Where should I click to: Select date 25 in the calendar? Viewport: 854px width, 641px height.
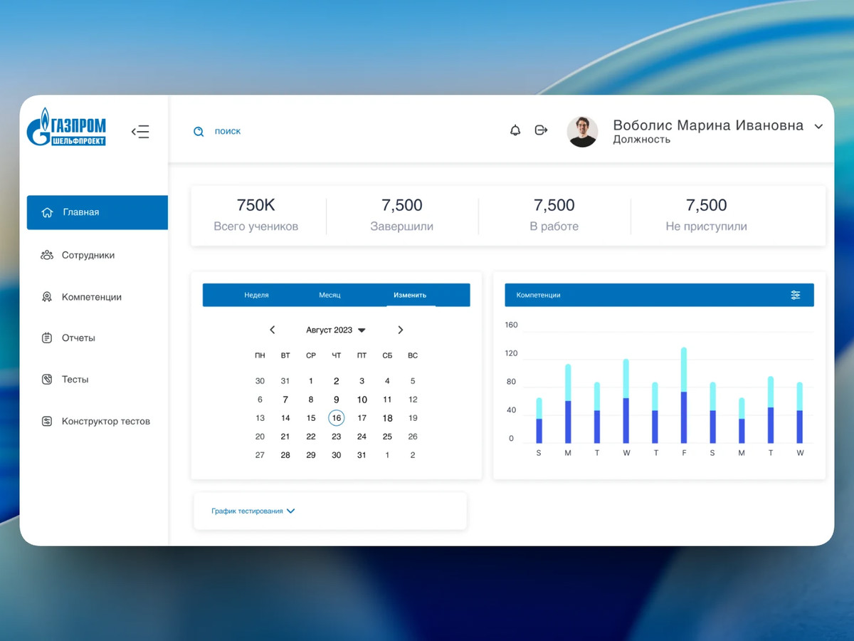point(387,437)
